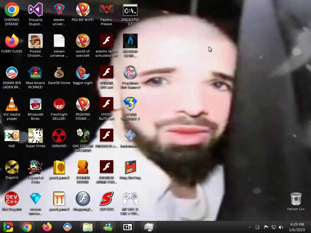Open the world of warcraft shortcut
Viewport: 311px width, 233px height.
[83, 41]
